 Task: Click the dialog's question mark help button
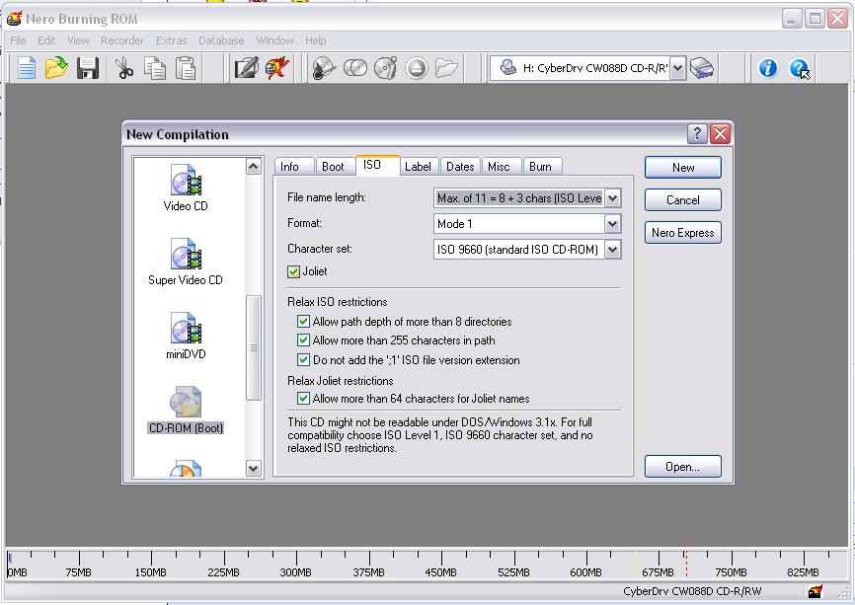point(697,133)
